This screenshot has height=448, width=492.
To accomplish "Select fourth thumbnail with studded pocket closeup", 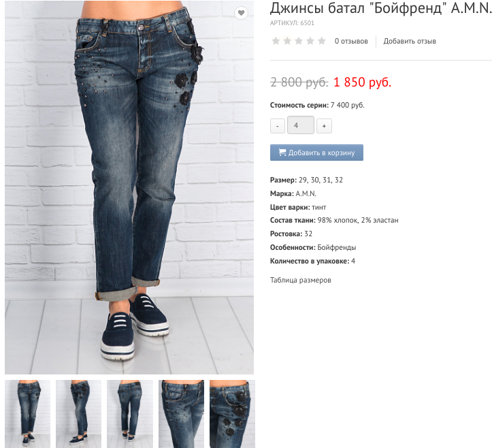I will click(x=182, y=414).
